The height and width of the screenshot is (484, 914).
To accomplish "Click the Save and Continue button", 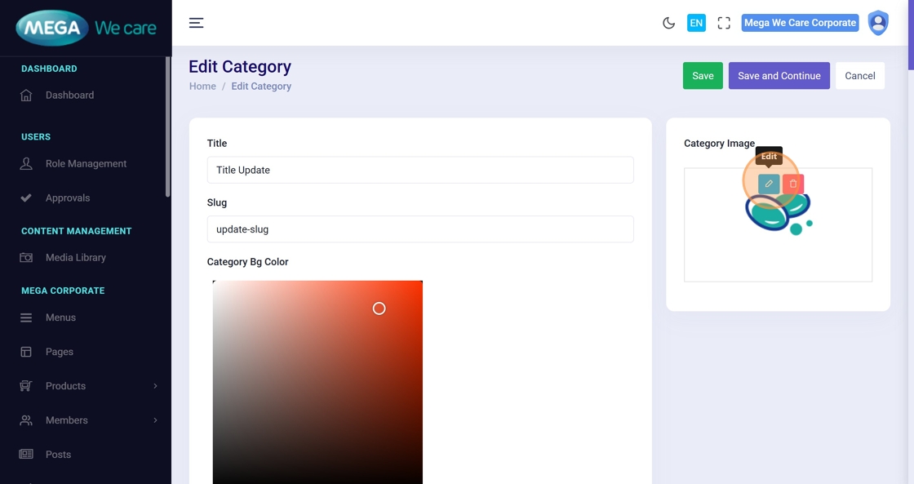I will tap(779, 76).
